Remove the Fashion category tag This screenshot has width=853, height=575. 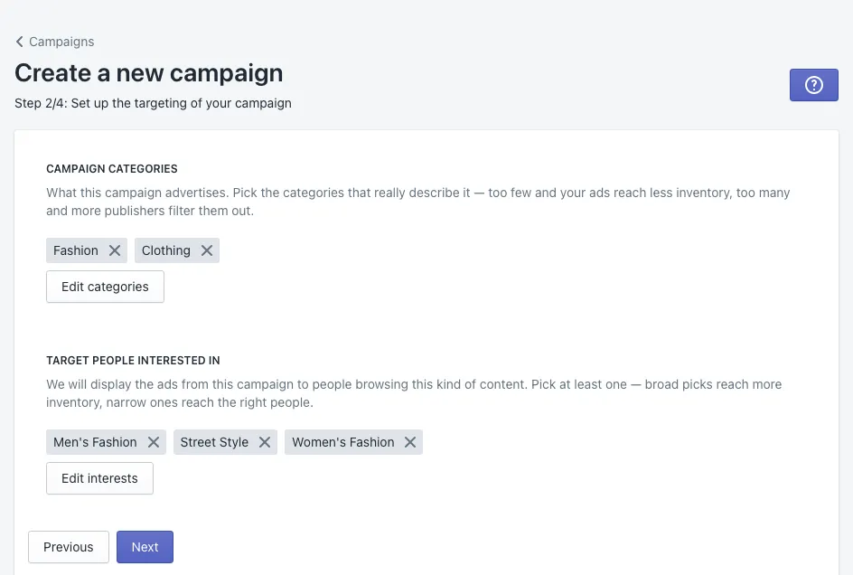point(114,250)
